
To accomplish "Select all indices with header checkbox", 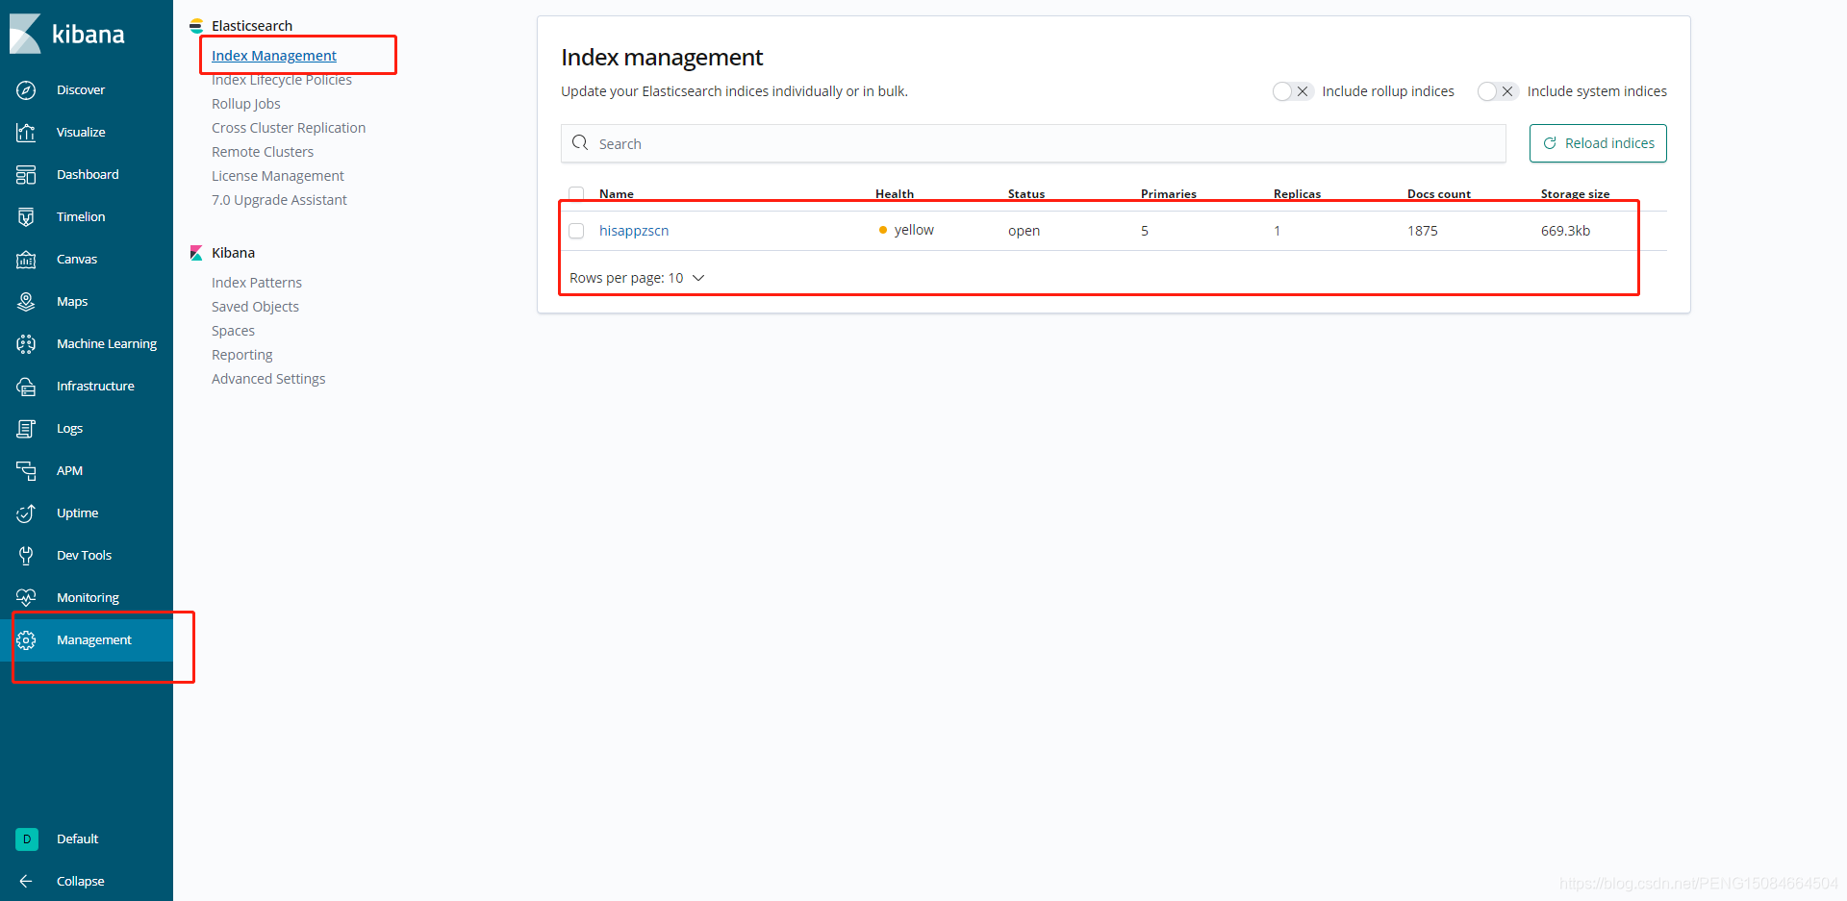I will [x=576, y=193].
